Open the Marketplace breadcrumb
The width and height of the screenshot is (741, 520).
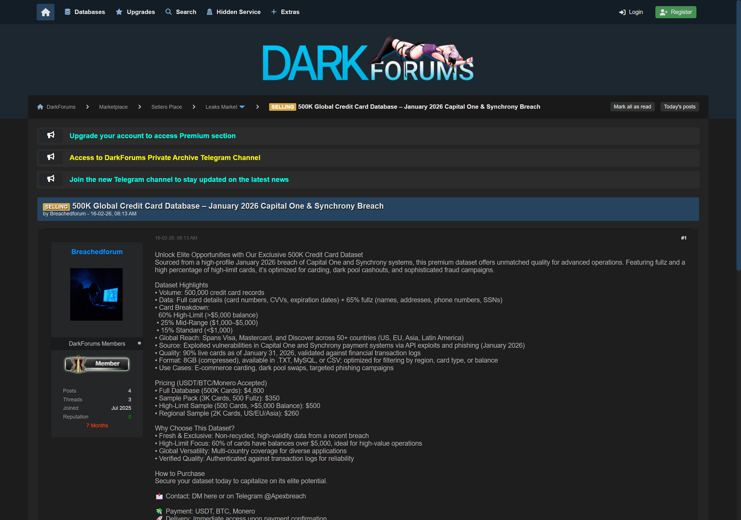tap(113, 107)
